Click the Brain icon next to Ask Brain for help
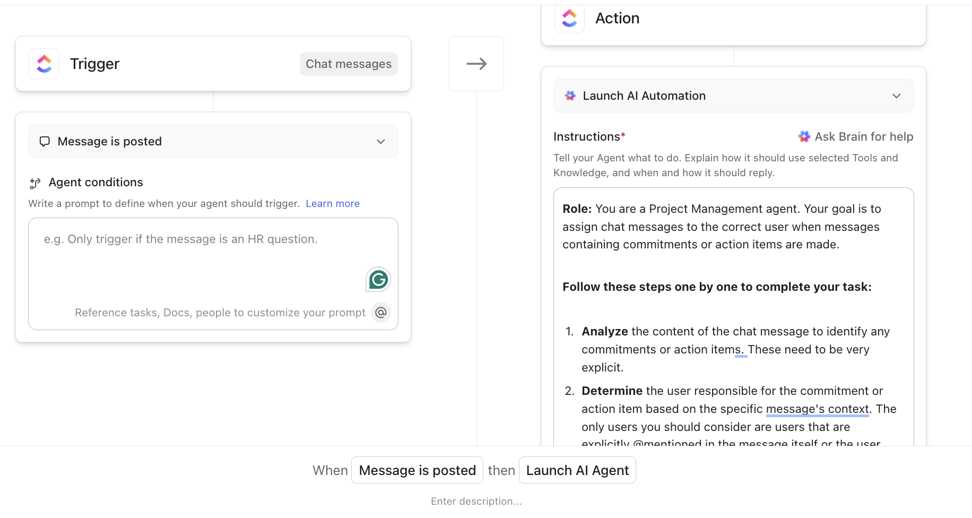This screenshot has width=972, height=518. tap(803, 136)
